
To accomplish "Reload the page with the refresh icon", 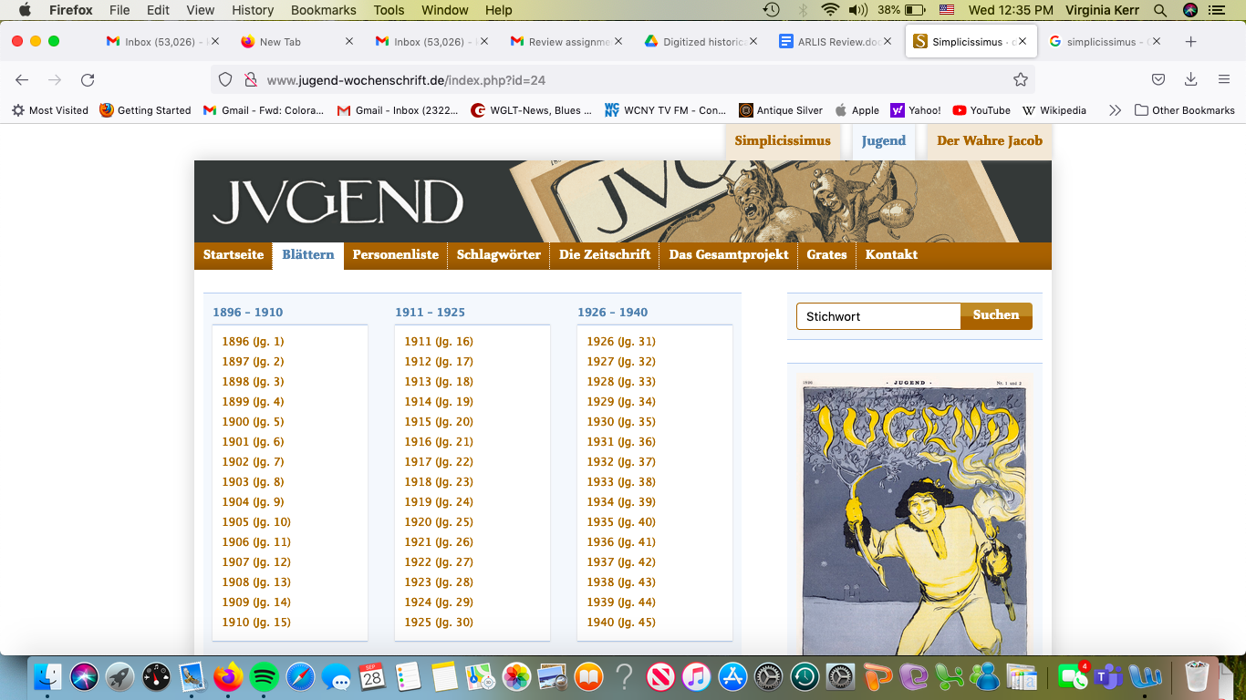I will 88,80.
